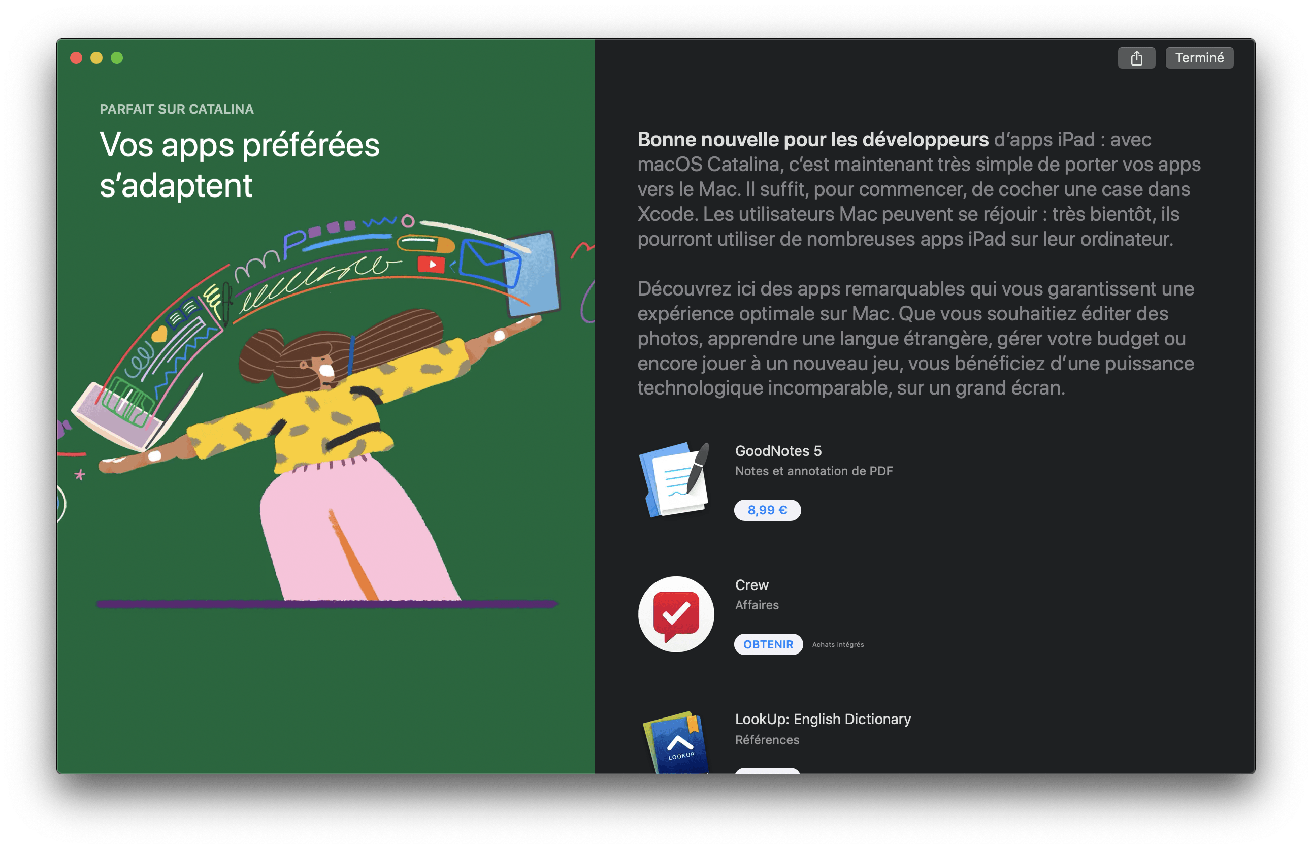Zoom the window with the green button
The width and height of the screenshot is (1312, 849).
pos(117,58)
